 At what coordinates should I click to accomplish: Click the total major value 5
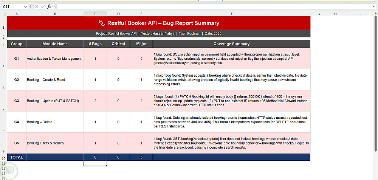click(x=141, y=157)
